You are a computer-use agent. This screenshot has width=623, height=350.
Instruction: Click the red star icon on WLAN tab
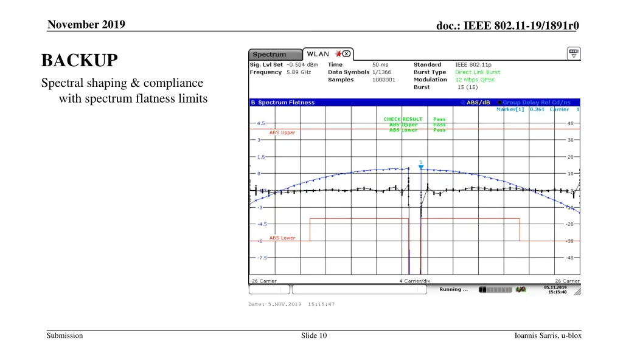(x=339, y=53)
